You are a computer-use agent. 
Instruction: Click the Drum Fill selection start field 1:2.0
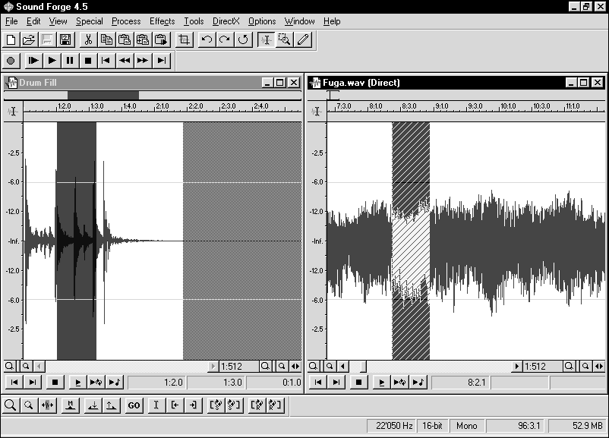point(156,383)
